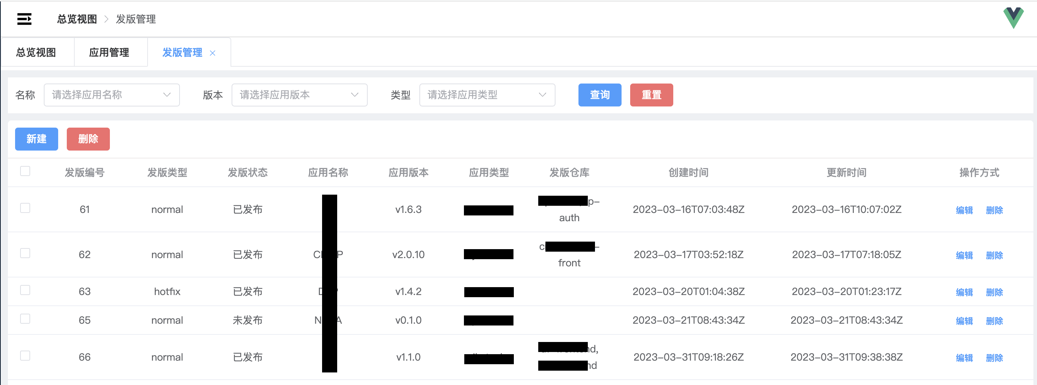Viewport: 1037px width, 385px height.
Task: Delete release 62 via its 删除 link
Action: coord(994,255)
